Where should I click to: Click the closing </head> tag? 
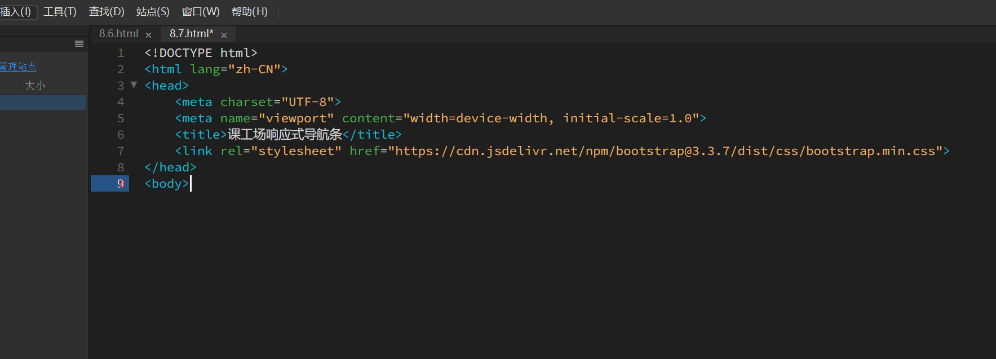click(x=170, y=167)
